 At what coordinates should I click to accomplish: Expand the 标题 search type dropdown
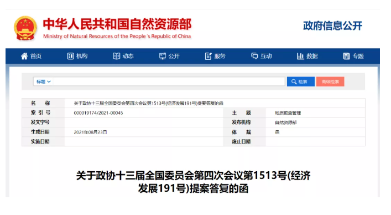43,81
